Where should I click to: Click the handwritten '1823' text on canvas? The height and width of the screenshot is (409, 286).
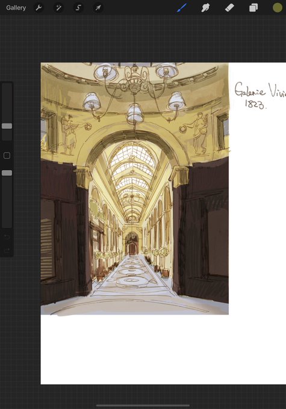click(256, 104)
